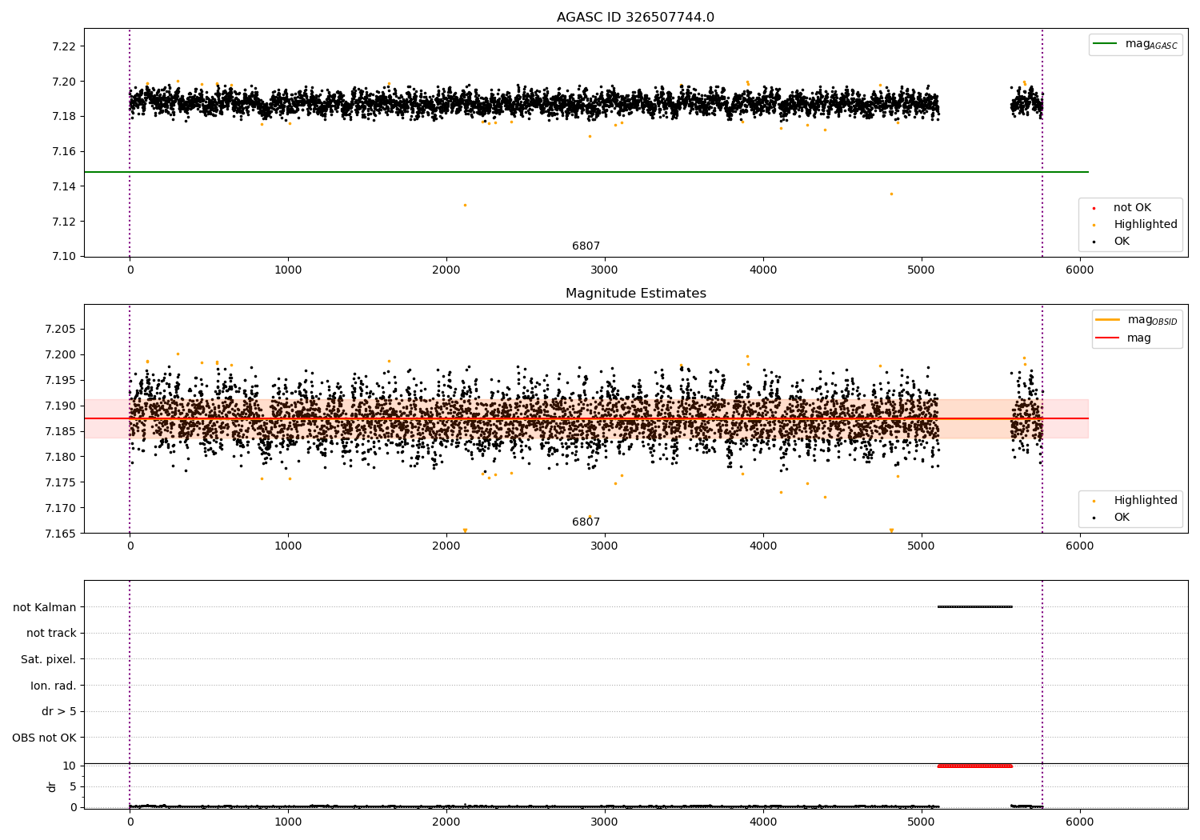Click the black 'not Kalman' flag segment
This screenshot has width=1200, height=840.
(x=975, y=606)
